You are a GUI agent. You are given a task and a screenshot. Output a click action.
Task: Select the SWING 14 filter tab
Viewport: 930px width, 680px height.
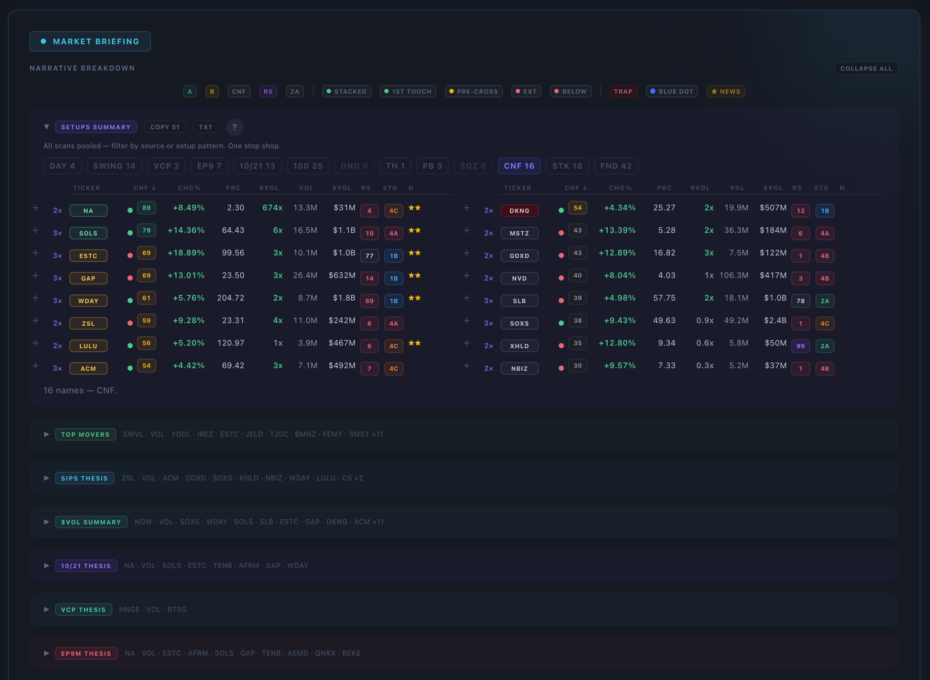[115, 166]
